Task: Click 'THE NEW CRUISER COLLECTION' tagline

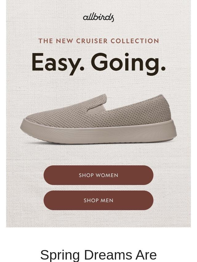Action: point(99,41)
